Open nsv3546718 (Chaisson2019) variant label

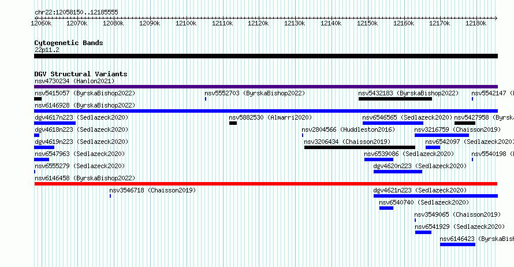click(152, 190)
